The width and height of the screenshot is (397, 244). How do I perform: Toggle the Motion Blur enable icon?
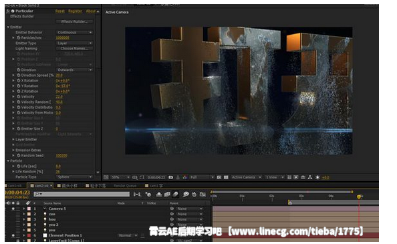point(176,195)
